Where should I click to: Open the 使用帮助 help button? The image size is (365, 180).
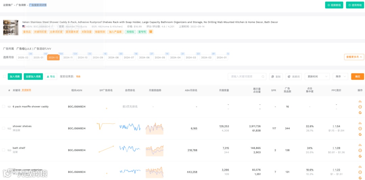355,5
